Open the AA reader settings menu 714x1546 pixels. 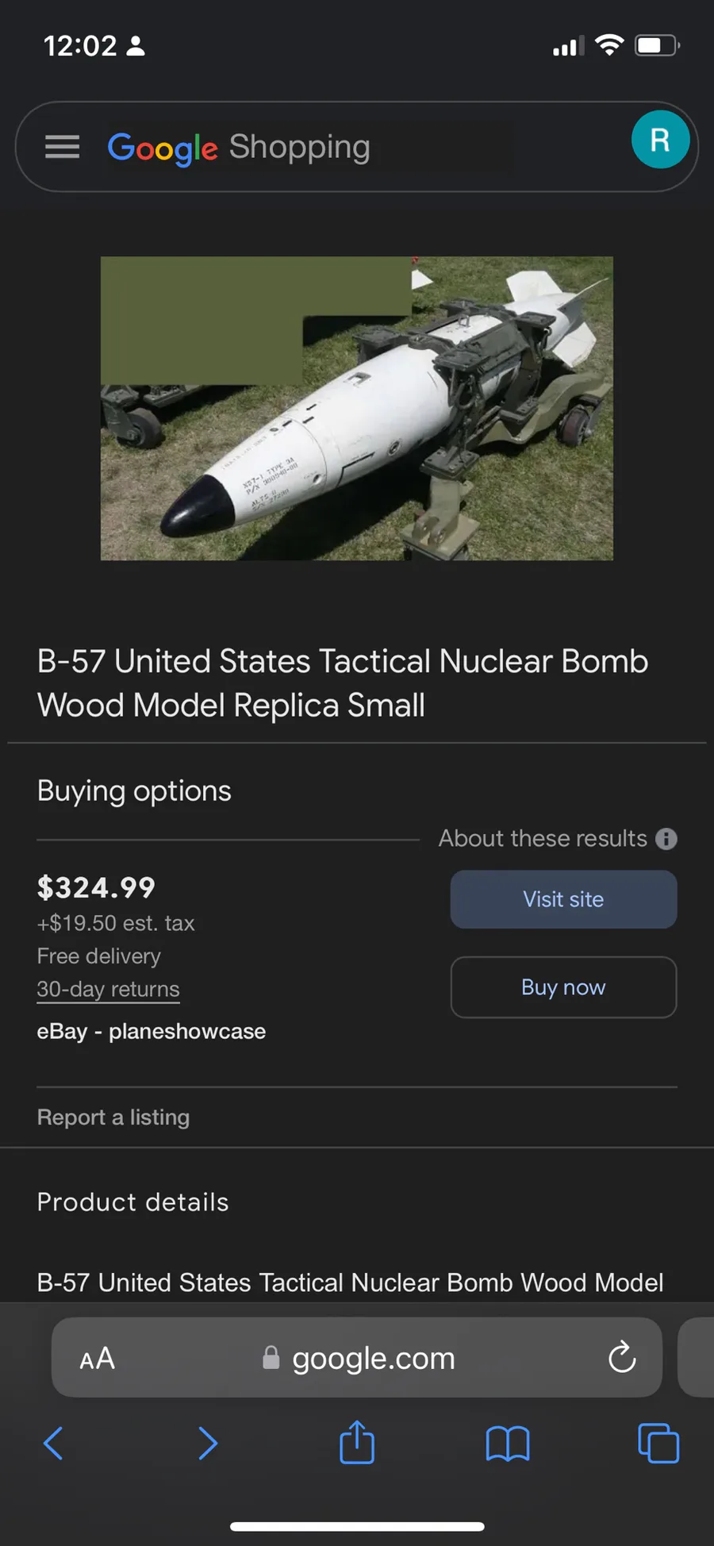tap(98, 1359)
